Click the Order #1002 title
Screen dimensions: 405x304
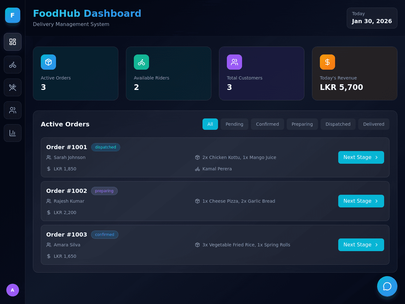coord(66,191)
